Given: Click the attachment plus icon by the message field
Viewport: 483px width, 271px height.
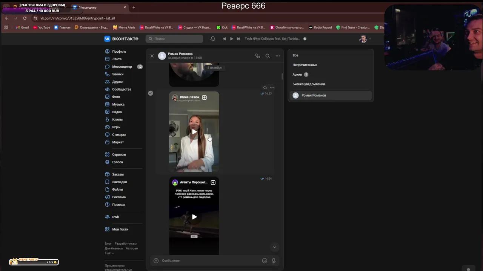Looking at the screenshot, I should pos(156,260).
